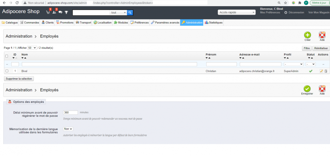Open Voir Mon Magasin link
330x156 pixels.
(319, 13)
